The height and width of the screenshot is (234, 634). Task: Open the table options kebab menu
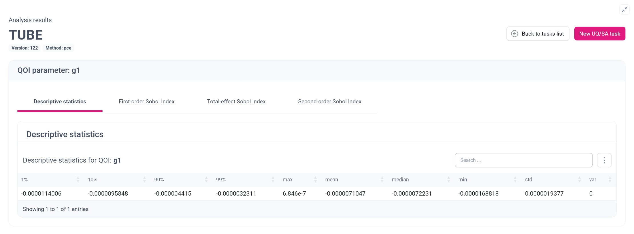click(604, 160)
